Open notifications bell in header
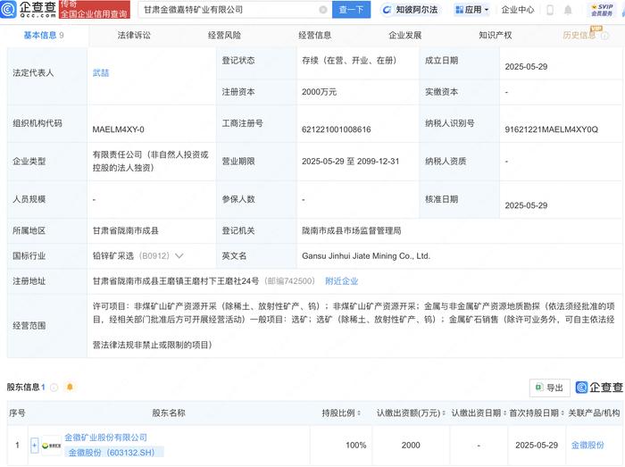625x467 pixels. tap(568, 10)
